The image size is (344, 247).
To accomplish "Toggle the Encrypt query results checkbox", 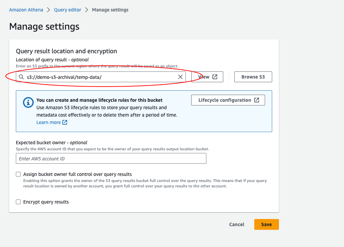I will point(18,202).
